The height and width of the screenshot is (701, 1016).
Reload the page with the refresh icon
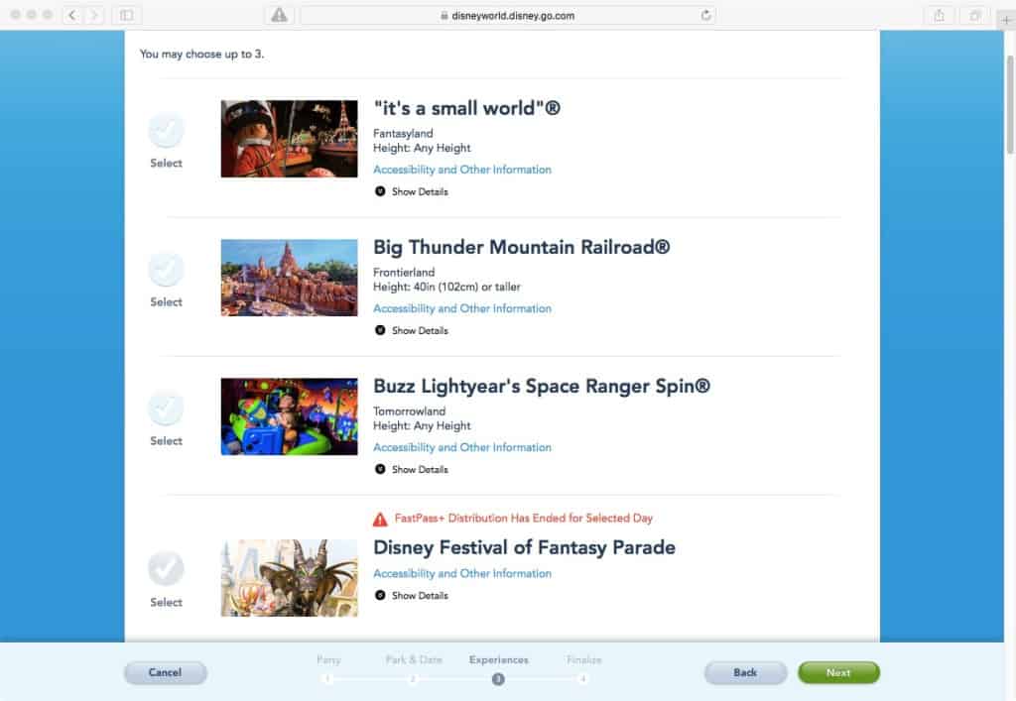(x=705, y=15)
